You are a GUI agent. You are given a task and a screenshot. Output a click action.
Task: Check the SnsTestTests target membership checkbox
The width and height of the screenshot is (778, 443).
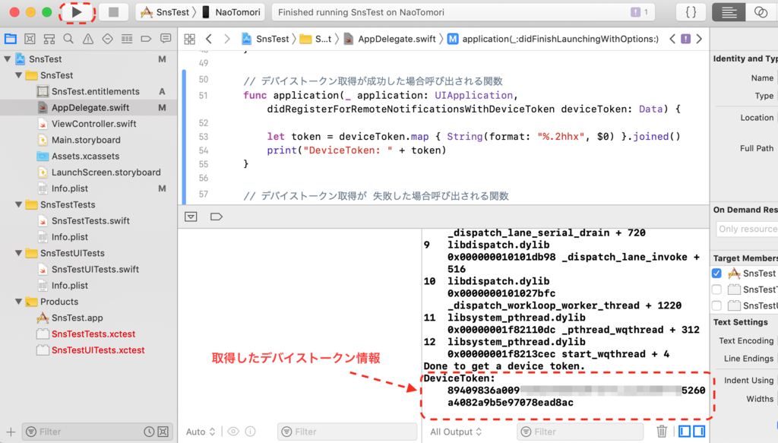[716, 290]
